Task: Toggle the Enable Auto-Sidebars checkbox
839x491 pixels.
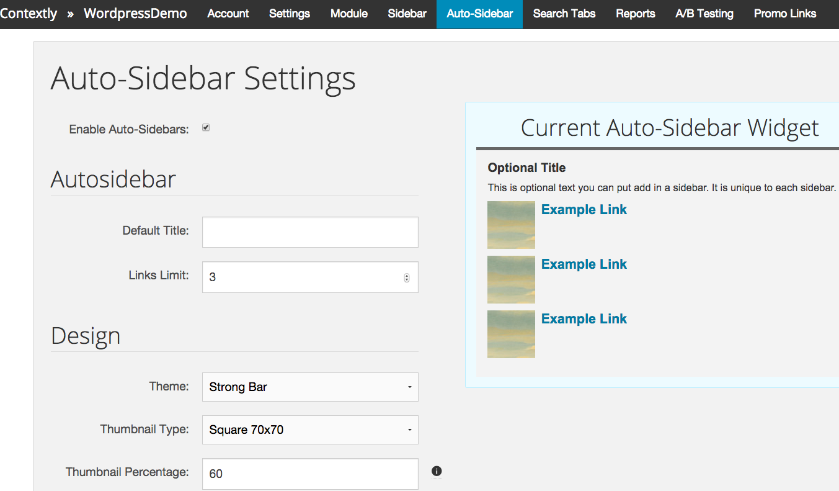Action: click(x=206, y=127)
